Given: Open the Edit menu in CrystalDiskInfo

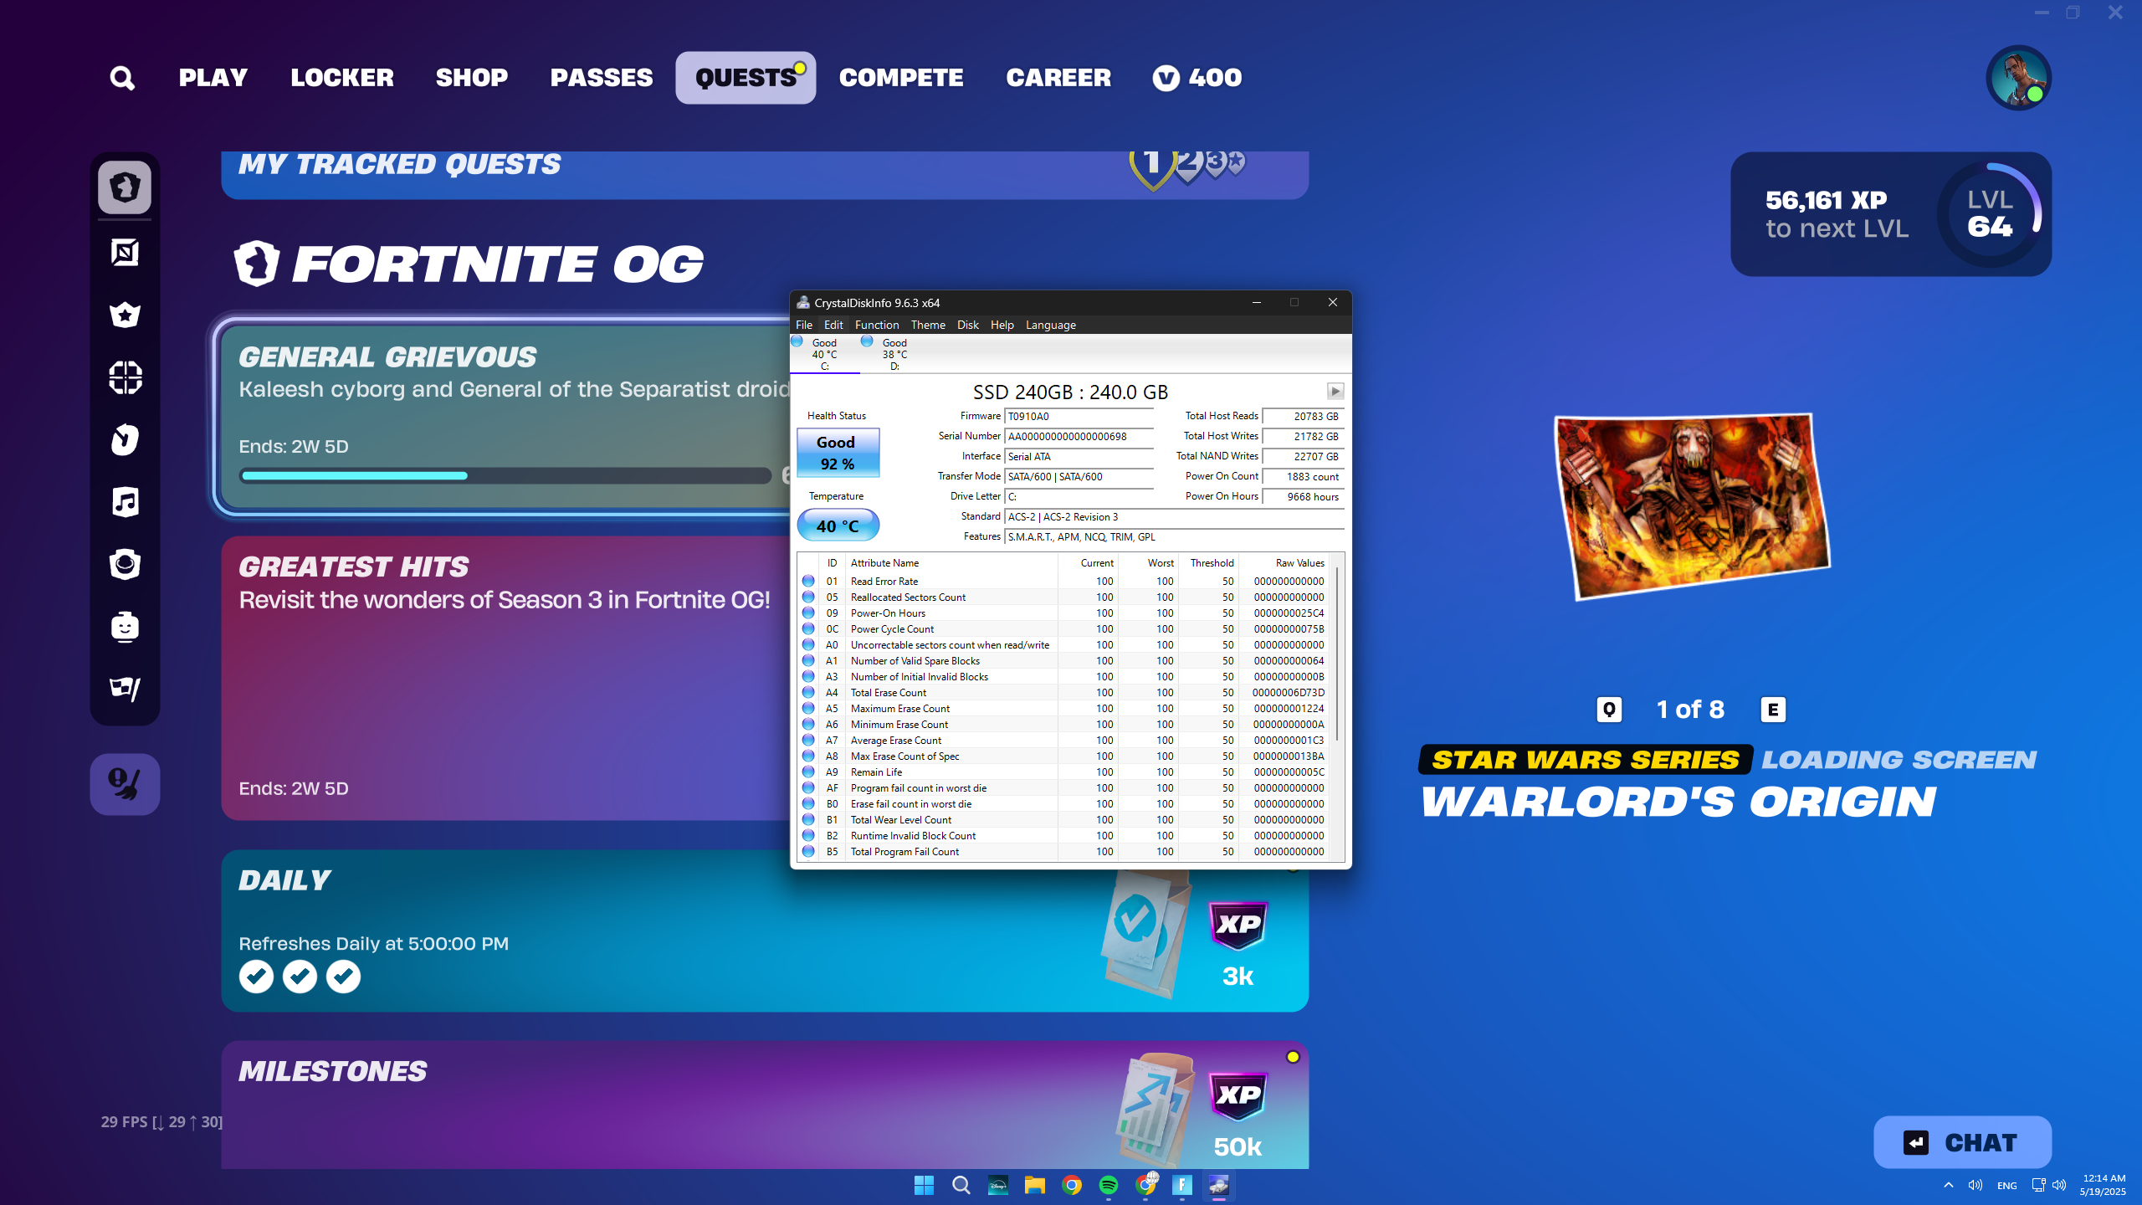Looking at the screenshot, I should tap(833, 326).
